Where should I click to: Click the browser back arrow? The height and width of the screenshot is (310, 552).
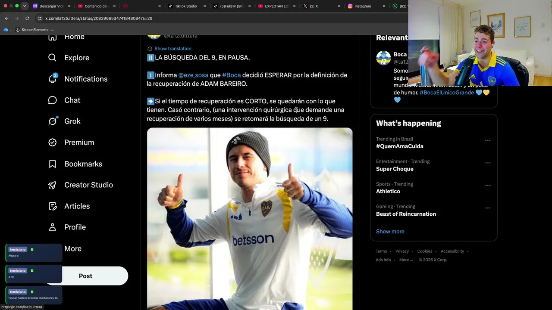[6, 19]
